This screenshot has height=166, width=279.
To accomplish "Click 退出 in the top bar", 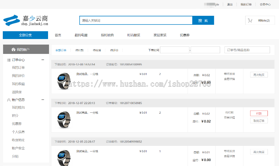I will point(230,4).
